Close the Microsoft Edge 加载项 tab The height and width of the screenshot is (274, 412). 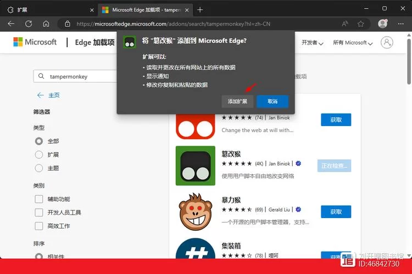(x=187, y=10)
